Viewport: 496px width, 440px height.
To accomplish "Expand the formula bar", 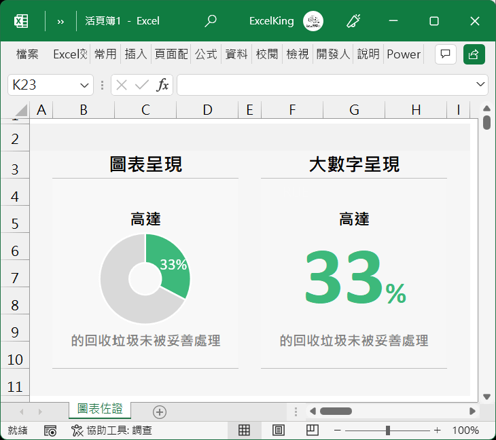I will click(x=481, y=85).
